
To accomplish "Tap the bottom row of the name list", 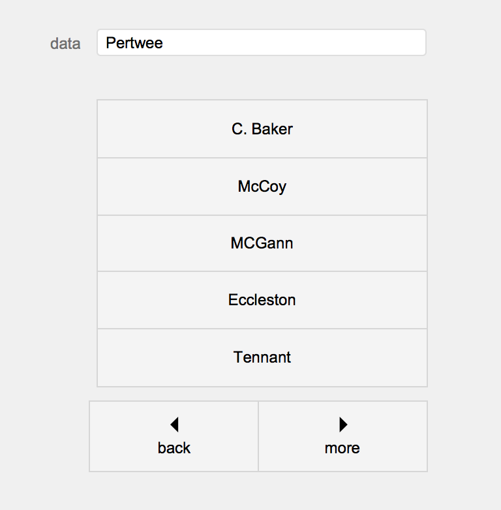I will point(262,357).
